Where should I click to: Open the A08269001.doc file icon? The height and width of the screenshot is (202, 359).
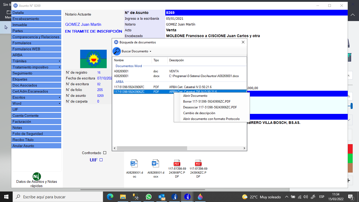click(x=134, y=164)
